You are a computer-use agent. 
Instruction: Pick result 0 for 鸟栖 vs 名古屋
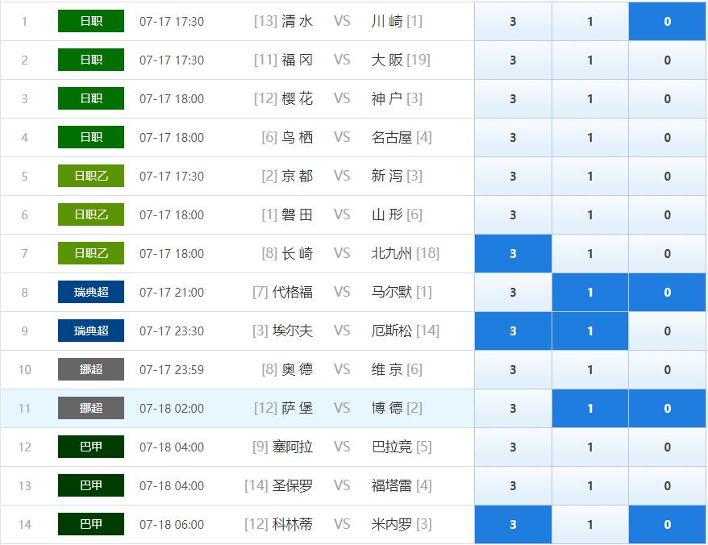(x=667, y=138)
